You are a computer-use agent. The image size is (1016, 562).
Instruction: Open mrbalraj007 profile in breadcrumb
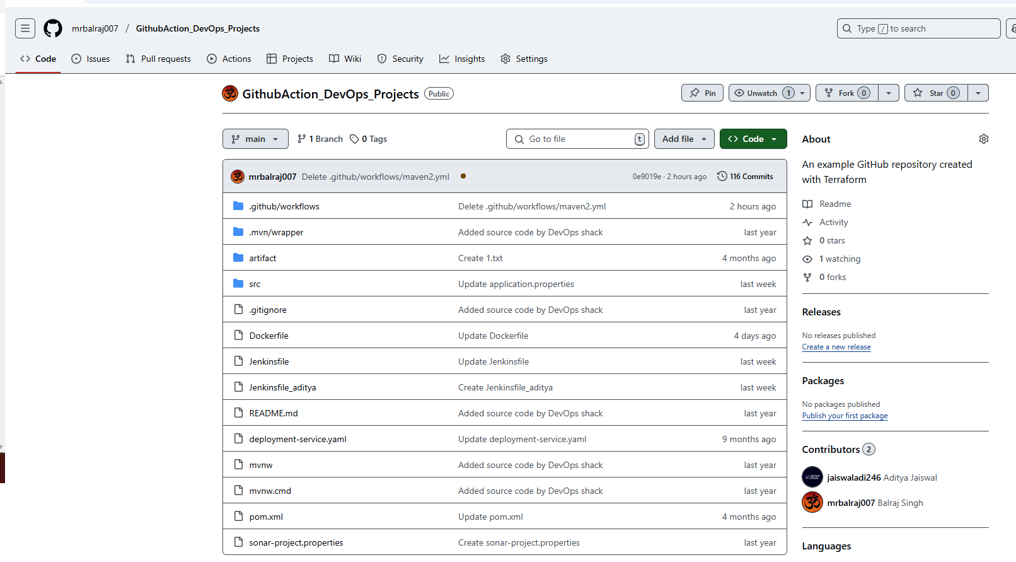pyautogui.click(x=95, y=28)
